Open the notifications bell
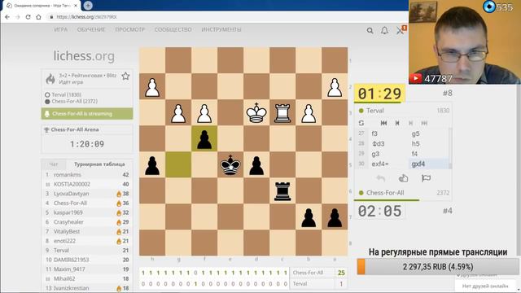This screenshot has height=293, width=521. pyautogui.click(x=384, y=30)
